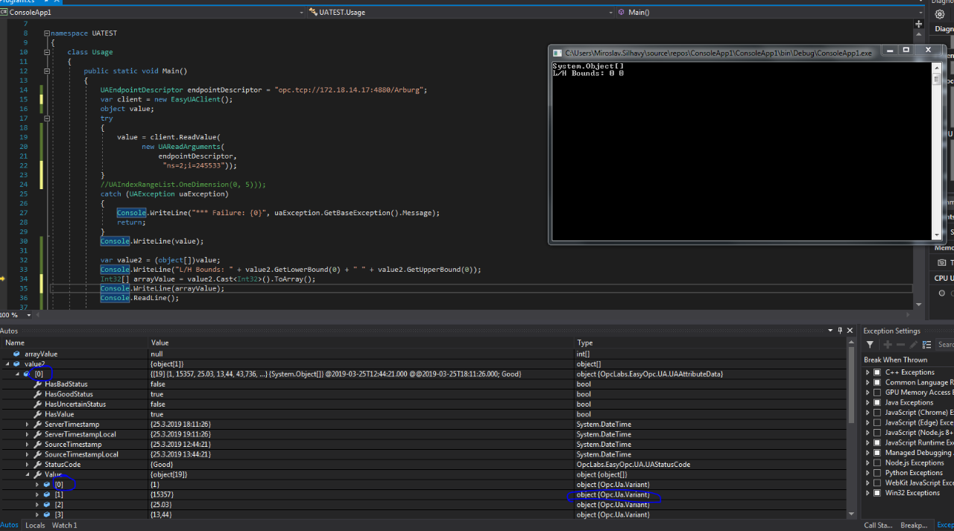The height and width of the screenshot is (531, 954).
Task: Open the Call Stack tab
Action: click(879, 525)
